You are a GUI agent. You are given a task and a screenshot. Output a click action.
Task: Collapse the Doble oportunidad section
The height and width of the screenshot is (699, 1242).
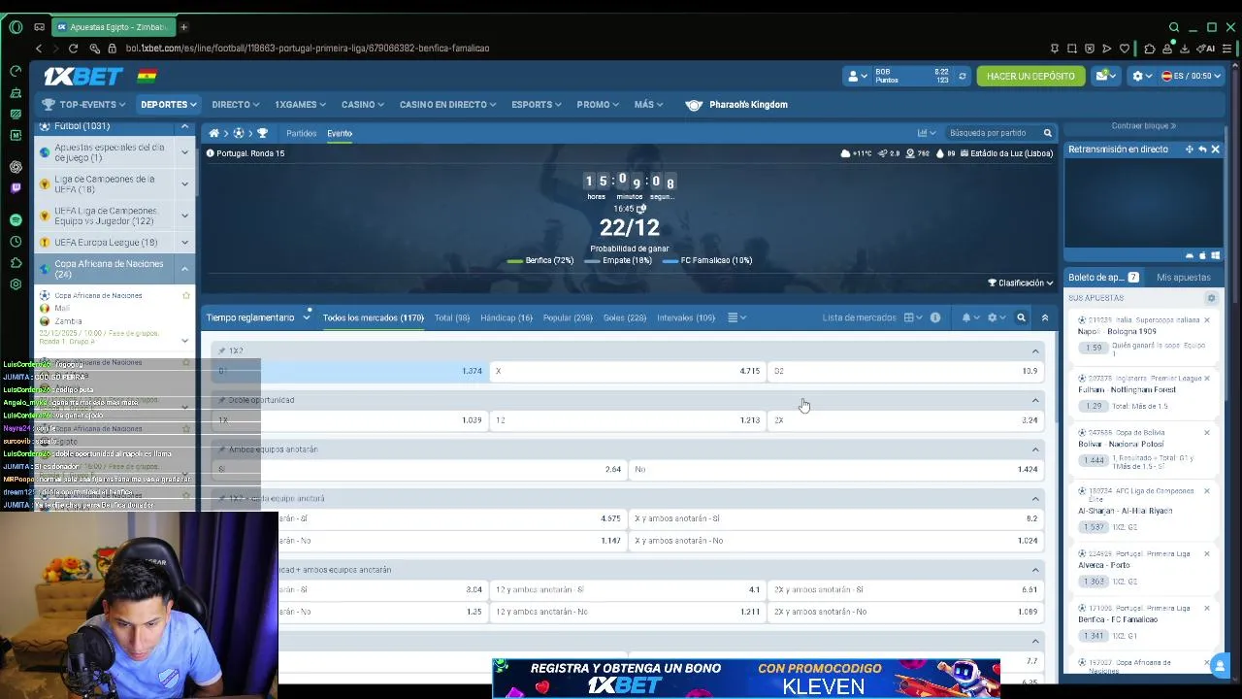point(1035,400)
